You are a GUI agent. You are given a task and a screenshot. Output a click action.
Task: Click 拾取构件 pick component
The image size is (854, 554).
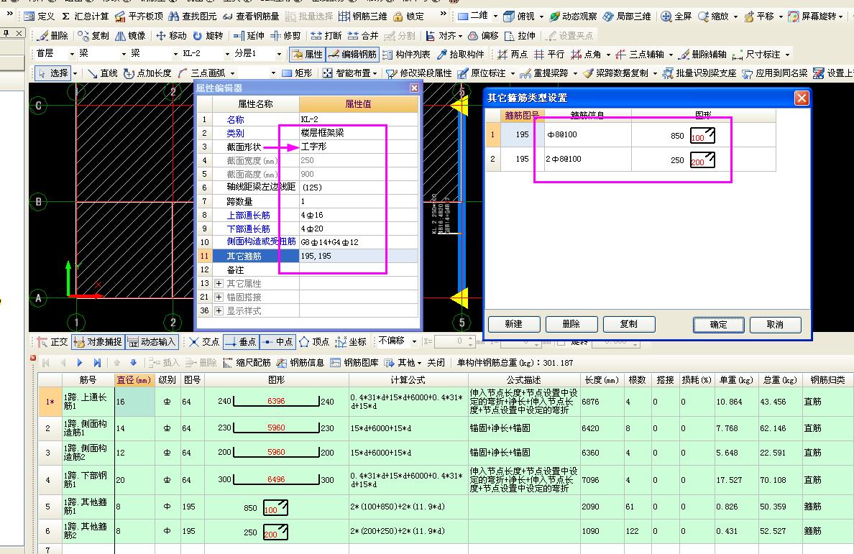(461, 54)
